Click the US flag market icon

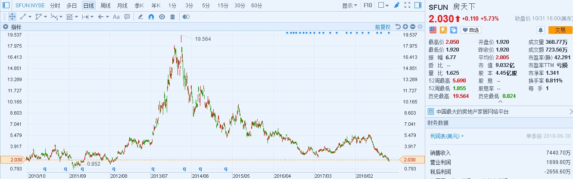click(432, 30)
